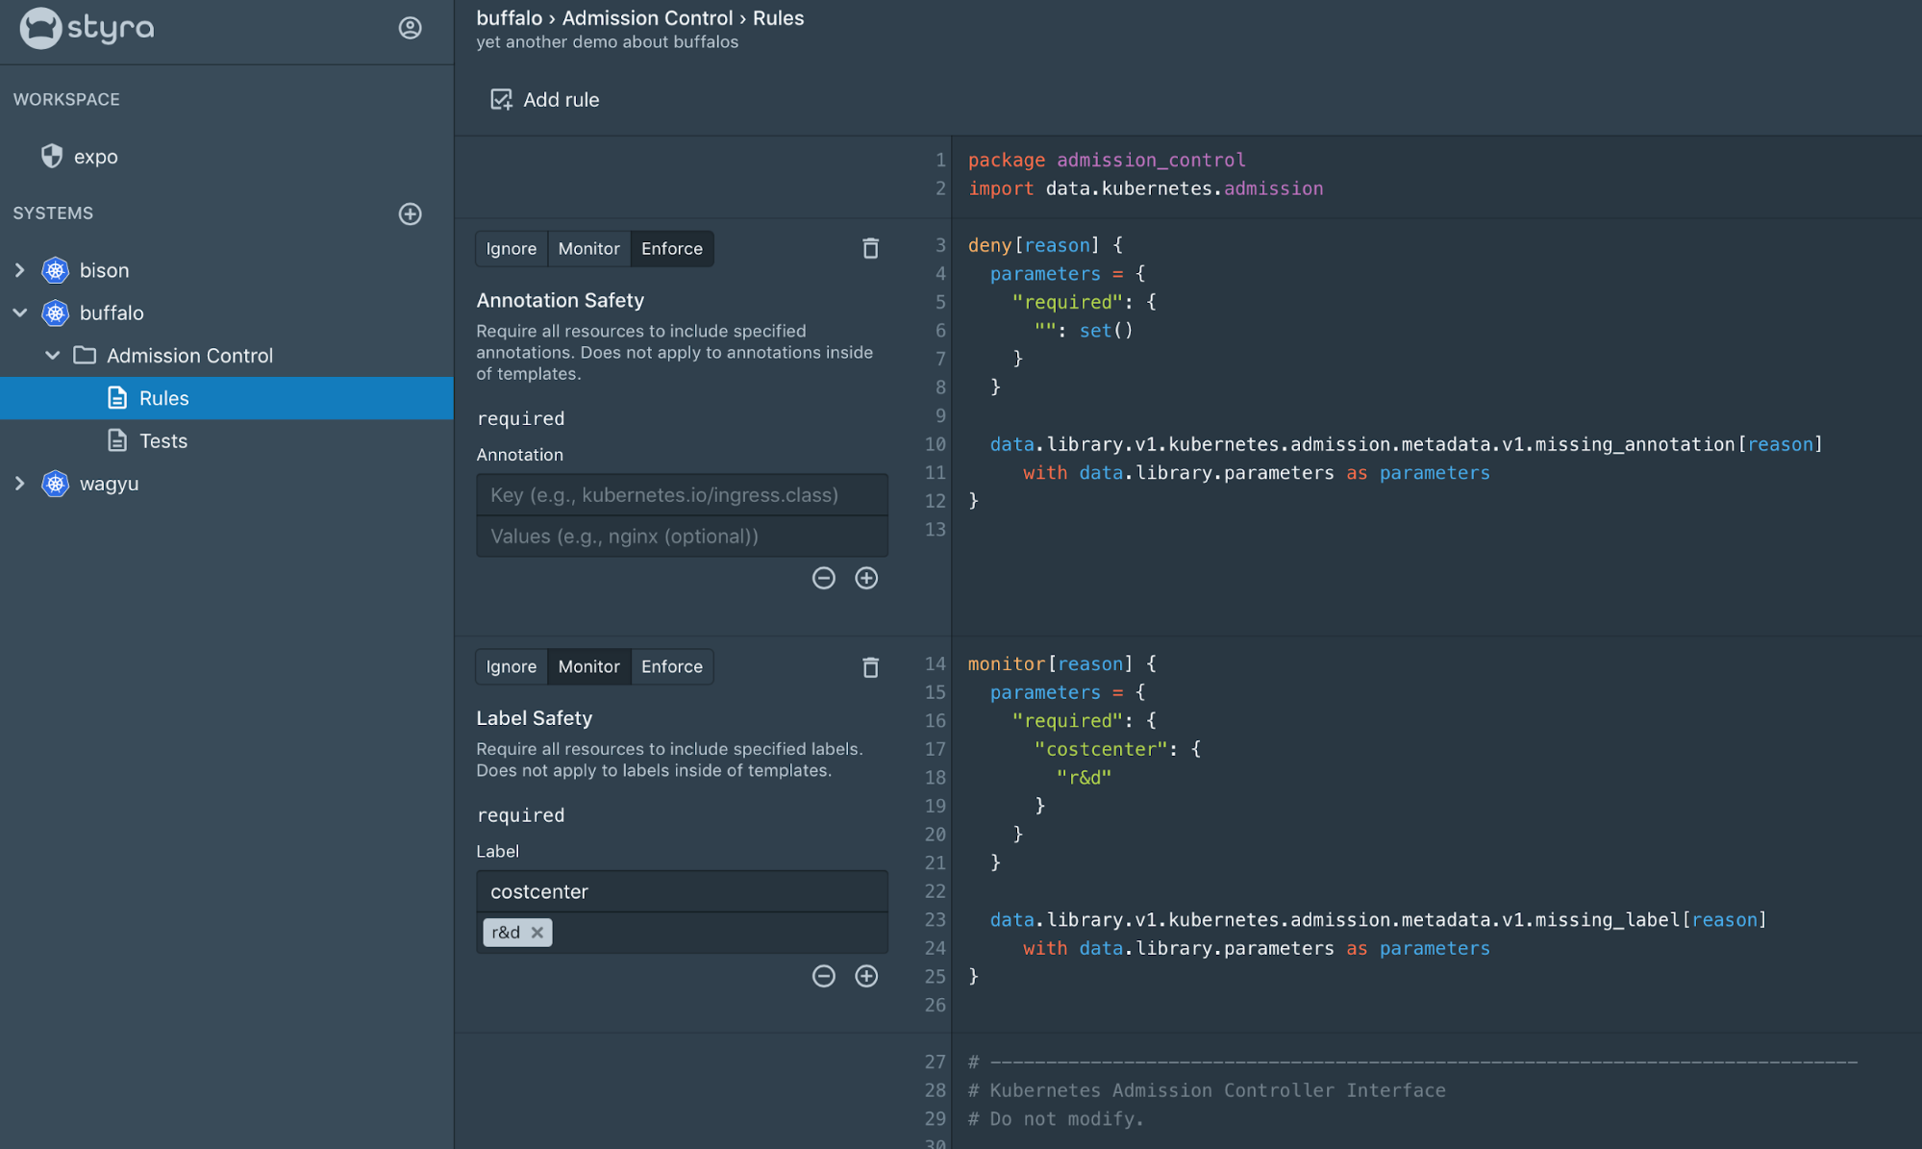Click the "costcenter" string in code
Image resolution: width=1922 pixels, height=1149 pixels.
tap(1100, 749)
